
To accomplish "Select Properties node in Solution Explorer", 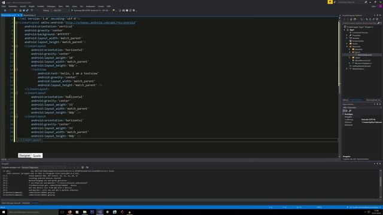I will click(356, 35).
